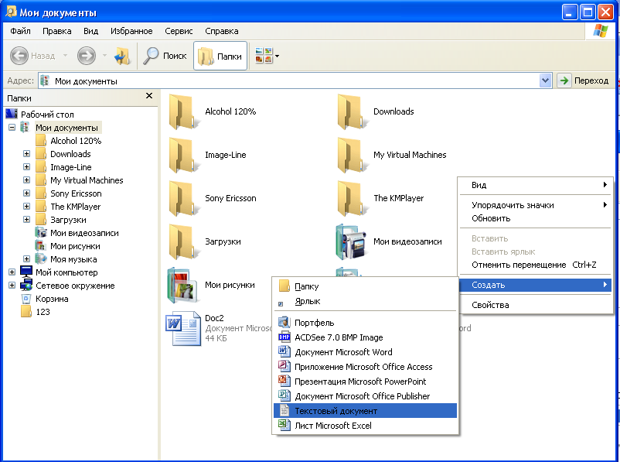Select the Sony Ericsson folder icon in file pane
This screenshot has width=620, height=462.
click(183, 199)
